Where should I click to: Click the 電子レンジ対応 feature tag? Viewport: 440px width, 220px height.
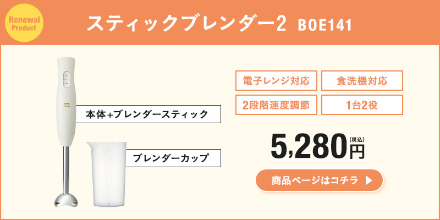point(276,81)
